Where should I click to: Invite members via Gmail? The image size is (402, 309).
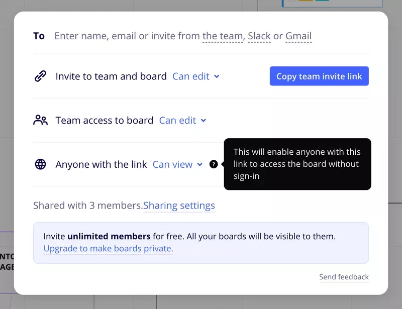click(298, 36)
